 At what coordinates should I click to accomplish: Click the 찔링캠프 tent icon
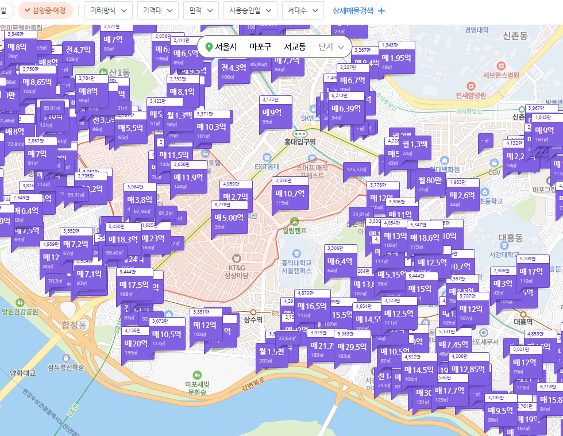(295, 221)
